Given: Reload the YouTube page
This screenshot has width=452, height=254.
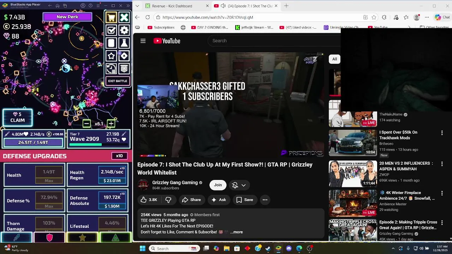Looking at the screenshot, I should click(148, 17).
